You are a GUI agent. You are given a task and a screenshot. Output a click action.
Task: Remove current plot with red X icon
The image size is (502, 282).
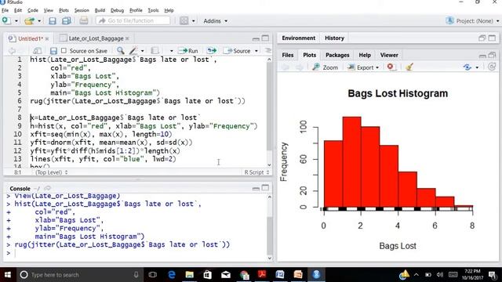click(x=391, y=67)
